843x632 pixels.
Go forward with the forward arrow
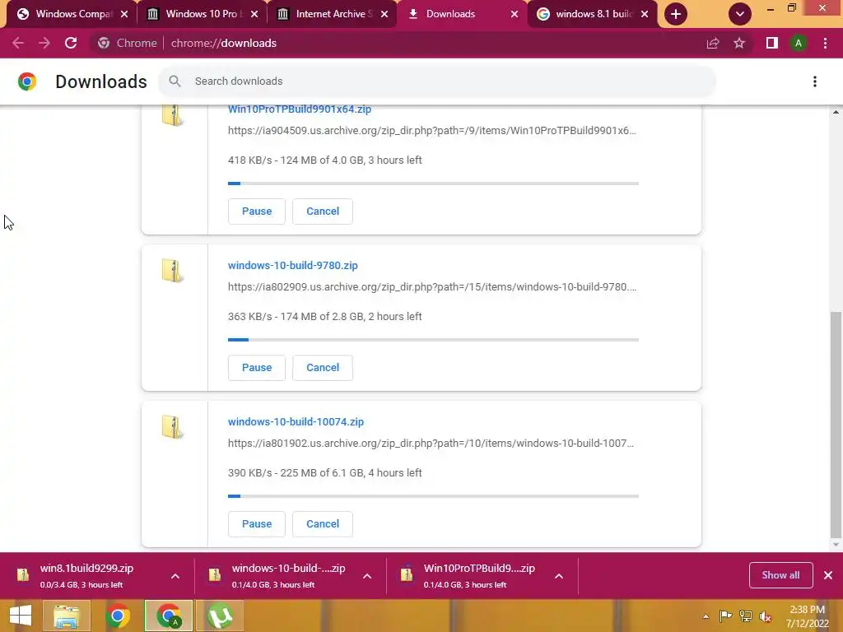[44, 43]
